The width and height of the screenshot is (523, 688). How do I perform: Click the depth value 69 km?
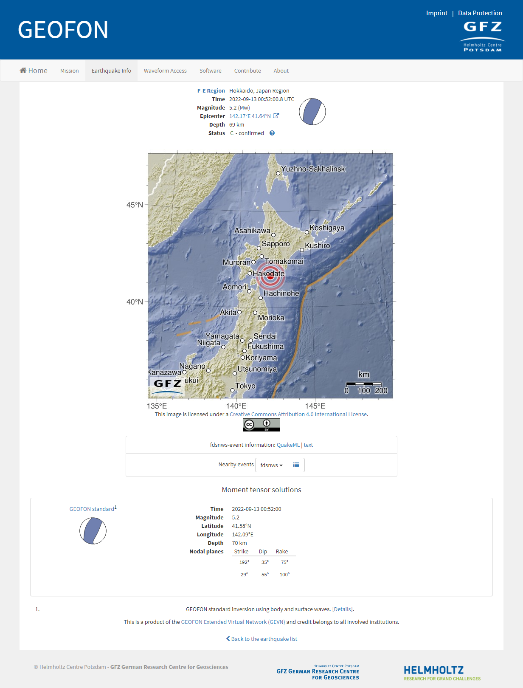click(x=236, y=125)
